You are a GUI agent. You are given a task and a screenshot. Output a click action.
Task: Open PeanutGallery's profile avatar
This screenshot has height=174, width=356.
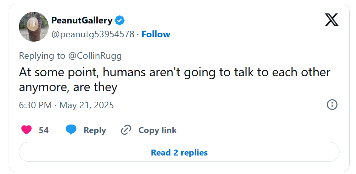click(34, 27)
